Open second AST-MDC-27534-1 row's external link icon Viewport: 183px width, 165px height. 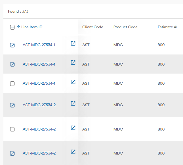[x=73, y=62]
